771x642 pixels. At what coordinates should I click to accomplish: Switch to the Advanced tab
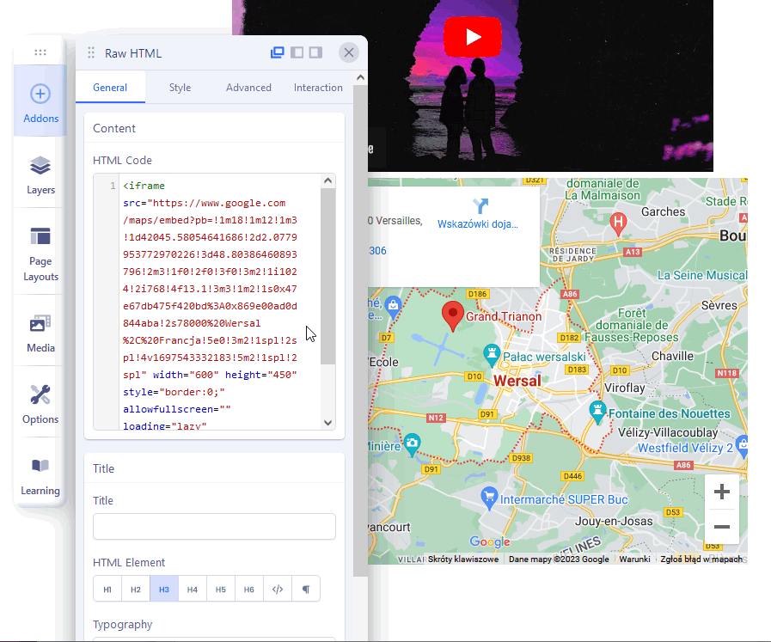pyautogui.click(x=248, y=88)
